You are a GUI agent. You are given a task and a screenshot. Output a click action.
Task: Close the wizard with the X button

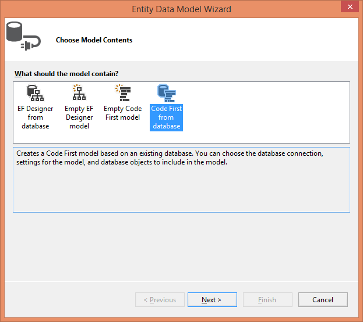point(350,6)
